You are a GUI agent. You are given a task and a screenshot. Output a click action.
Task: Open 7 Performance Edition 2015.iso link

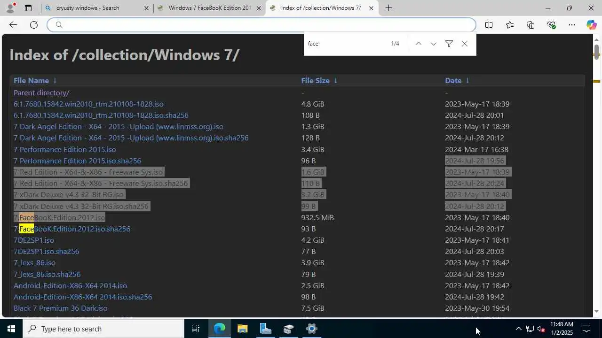coord(65,150)
